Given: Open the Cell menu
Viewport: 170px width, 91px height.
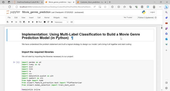Looking at the screenshot, I should pos(39,17).
